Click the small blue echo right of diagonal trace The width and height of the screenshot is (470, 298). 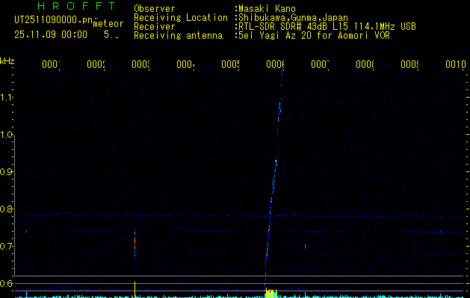305,245
